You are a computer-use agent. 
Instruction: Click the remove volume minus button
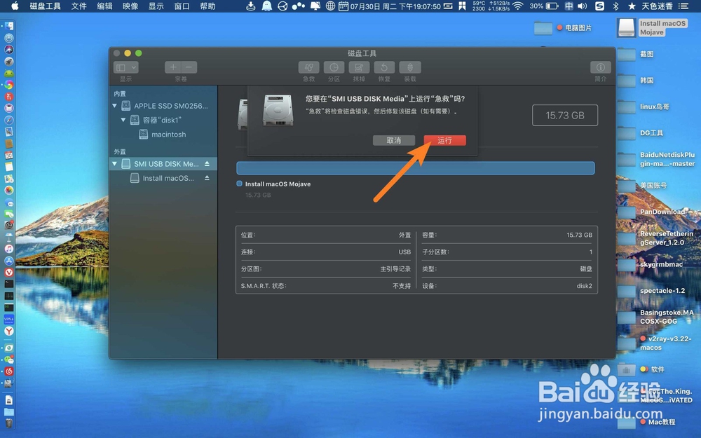pos(189,67)
